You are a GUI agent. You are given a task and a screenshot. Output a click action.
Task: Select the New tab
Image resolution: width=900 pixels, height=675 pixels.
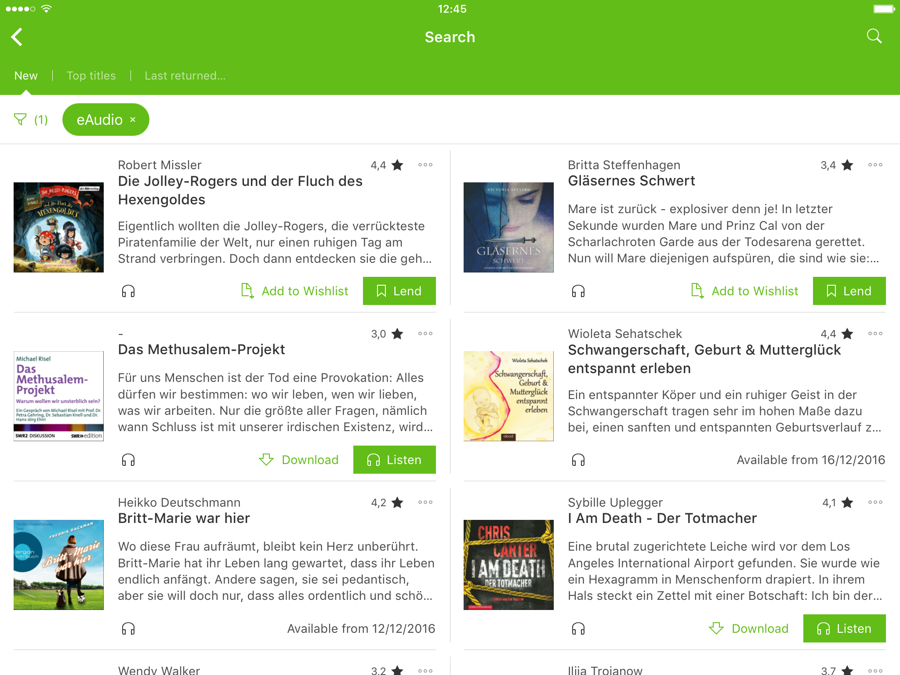(x=26, y=76)
